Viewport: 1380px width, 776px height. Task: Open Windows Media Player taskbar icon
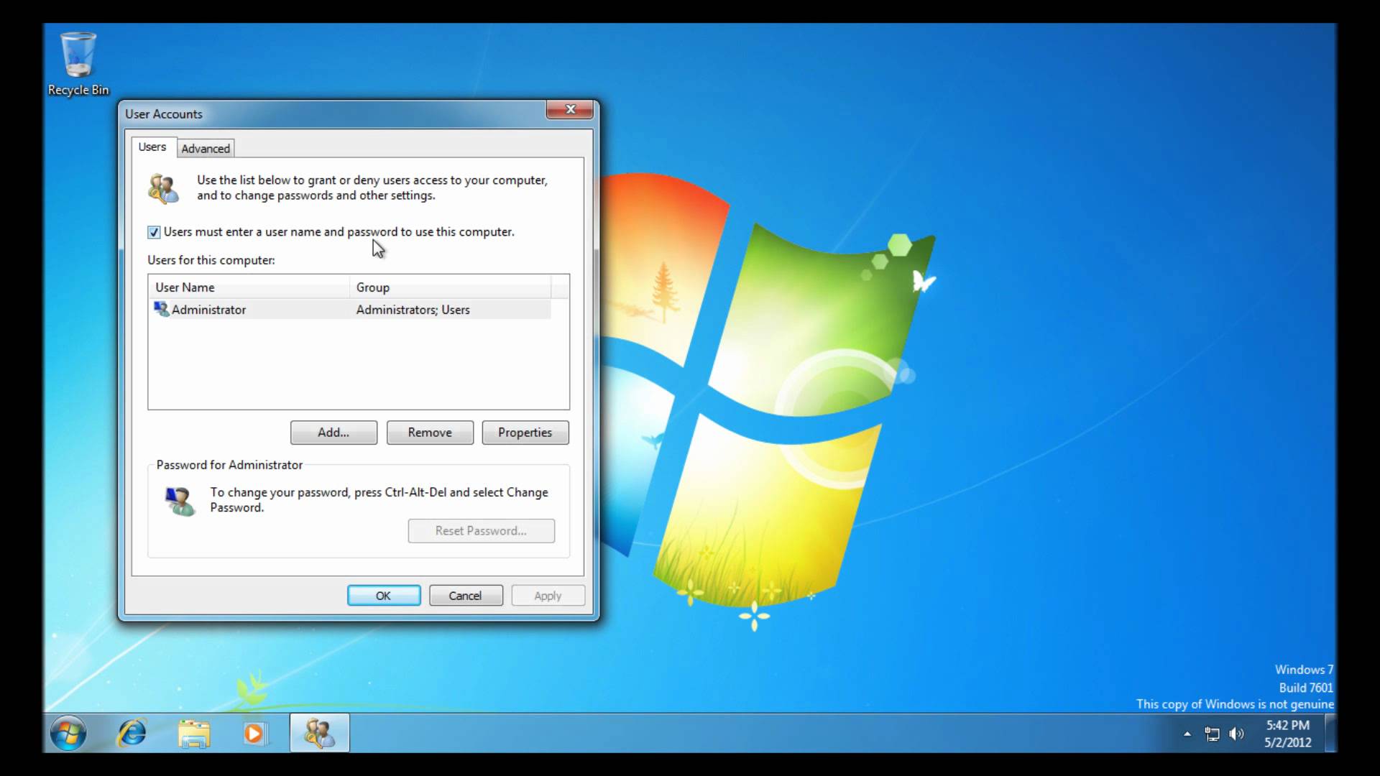coord(254,733)
